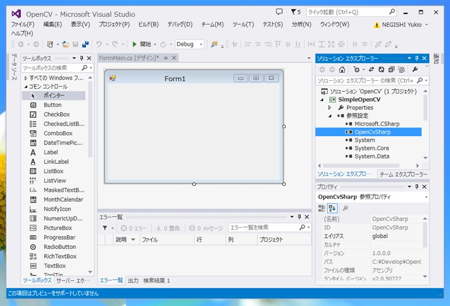450x306 pixels.
Task: Switch to チーム エクスプローラー tab
Action: [x=403, y=174]
